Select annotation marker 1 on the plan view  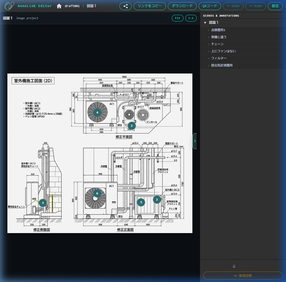[131, 125]
